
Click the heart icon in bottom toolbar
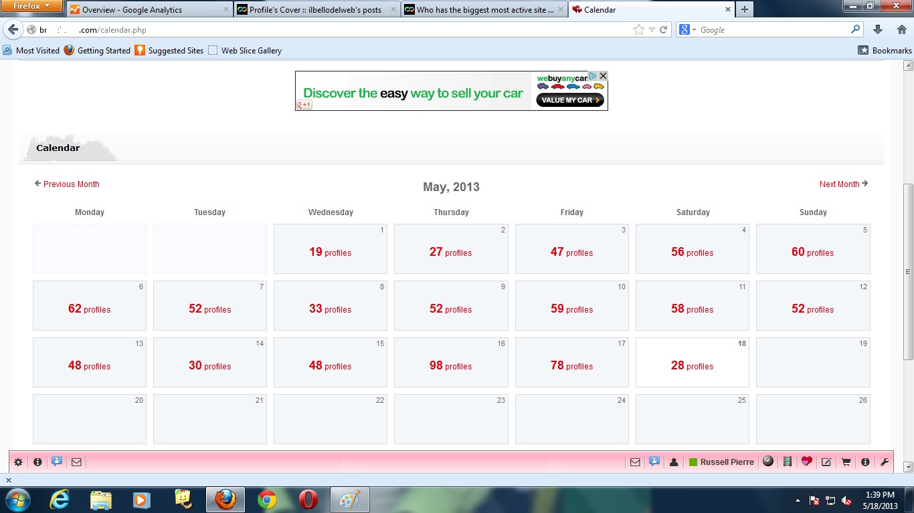coord(807,462)
